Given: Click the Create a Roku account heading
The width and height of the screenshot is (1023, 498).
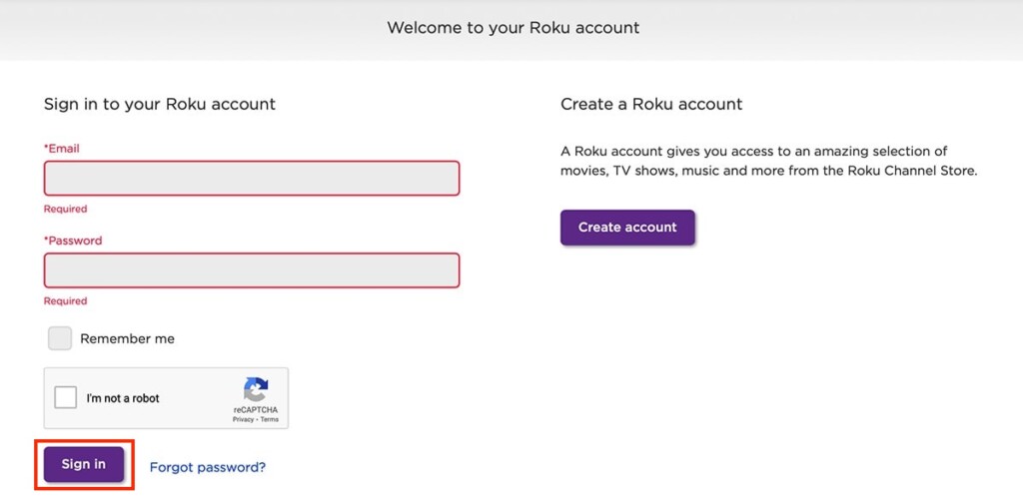Looking at the screenshot, I should click(x=651, y=105).
